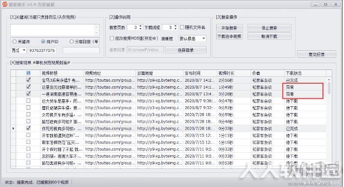344x187 pixels.
Task: Sort by the 下载状态 column header
Action: click(305, 73)
